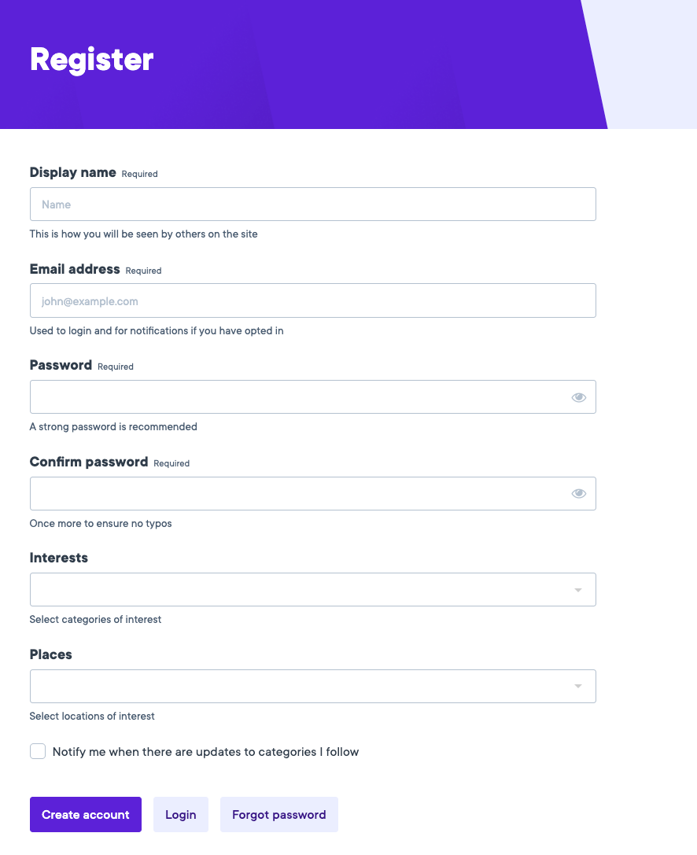Click the Interests input box
697x855 pixels.
299,589
